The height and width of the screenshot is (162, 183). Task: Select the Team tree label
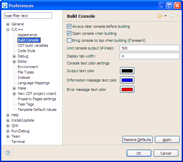coord(16,136)
